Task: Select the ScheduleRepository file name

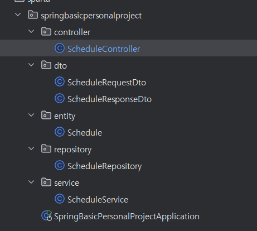Action: (104, 166)
